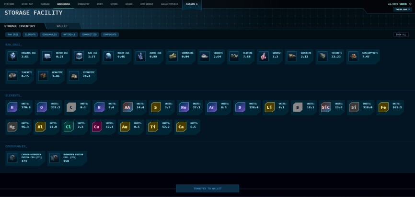
Task: Choose the Titanite ore icon
Action: (x=323, y=57)
